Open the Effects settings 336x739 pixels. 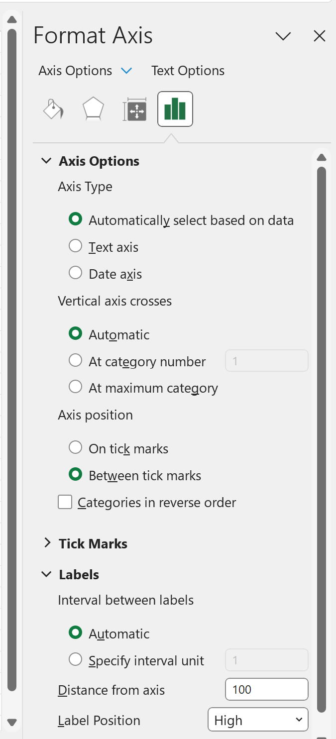pos(93,108)
